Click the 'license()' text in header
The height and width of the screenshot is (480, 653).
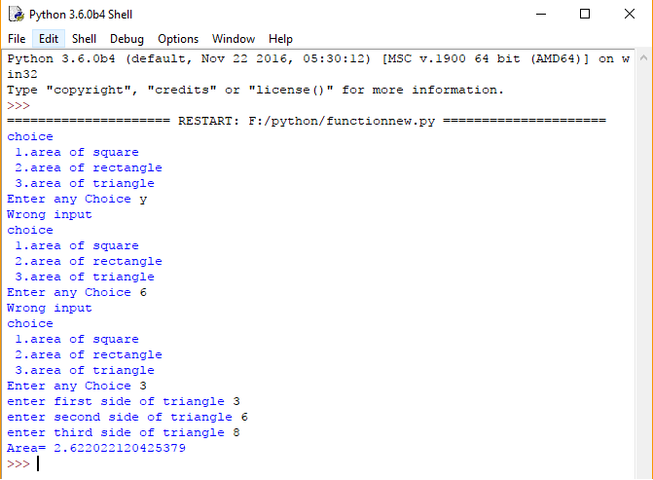pos(290,90)
